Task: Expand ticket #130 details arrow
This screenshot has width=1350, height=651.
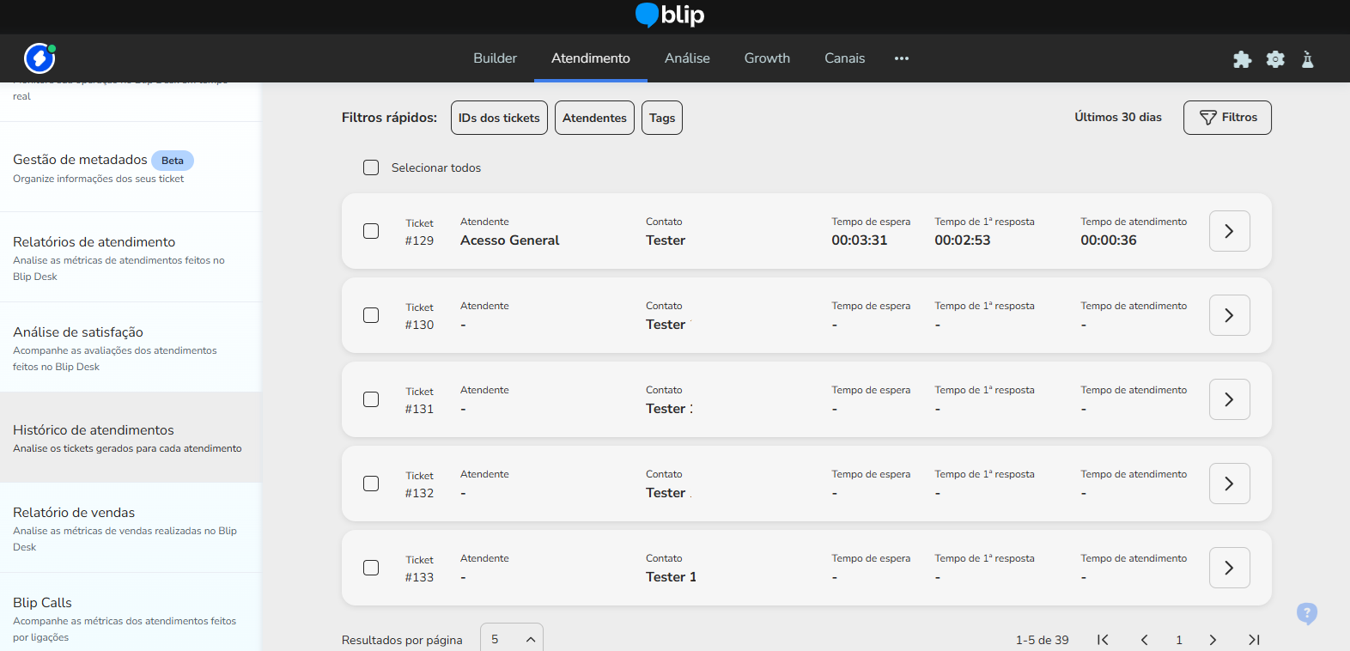Action: click(x=1229, y=315)
